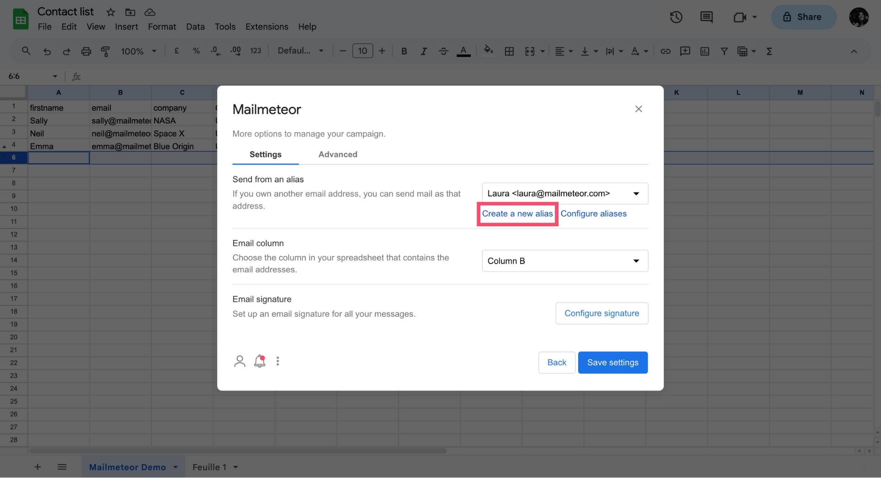
Task: Open the all sheets list
Action: pos(62,467)
